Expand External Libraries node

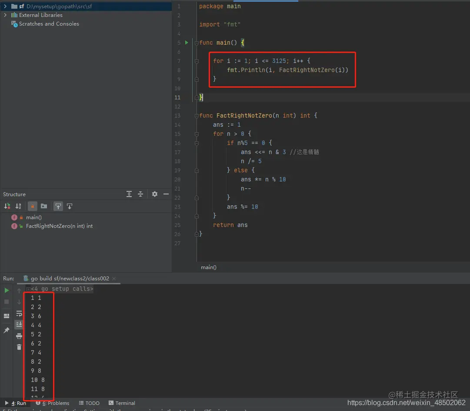tap(5, 15)
